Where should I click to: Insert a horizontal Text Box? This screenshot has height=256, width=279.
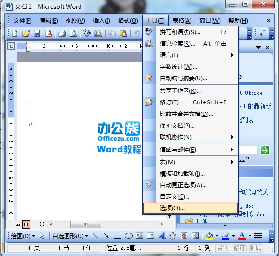tap(140, 236)
